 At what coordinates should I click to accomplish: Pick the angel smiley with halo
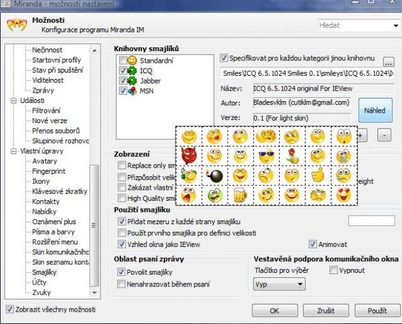click(x=240, y=156)
